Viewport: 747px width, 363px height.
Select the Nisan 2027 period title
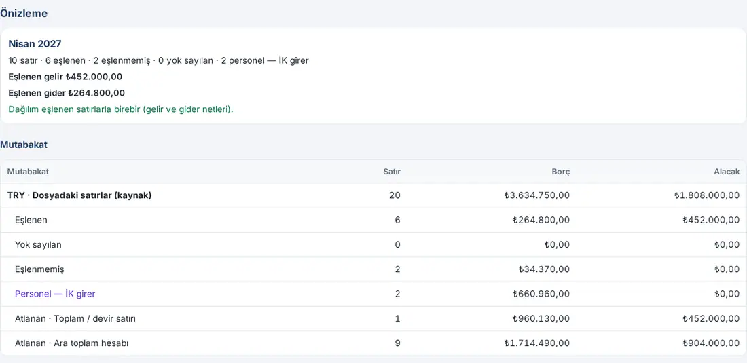click(35, 44)
